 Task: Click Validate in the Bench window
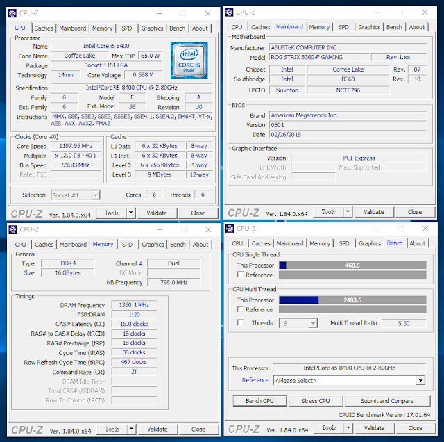375,428
